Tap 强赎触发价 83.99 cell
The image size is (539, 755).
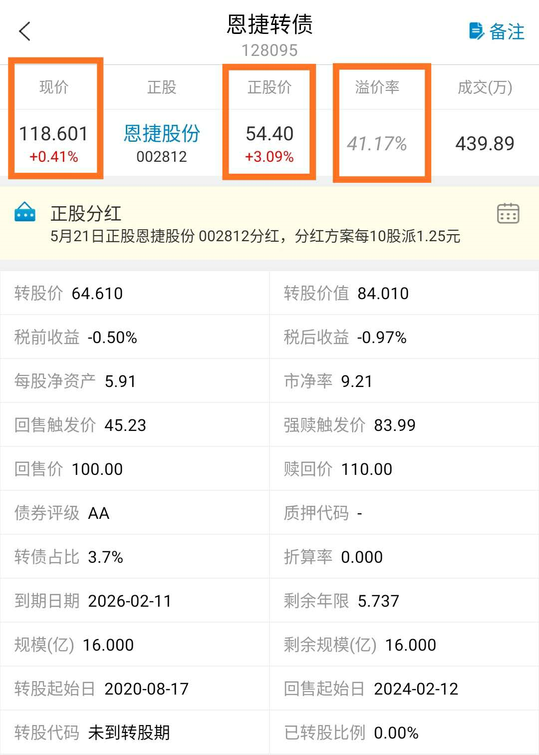(404, 425)
